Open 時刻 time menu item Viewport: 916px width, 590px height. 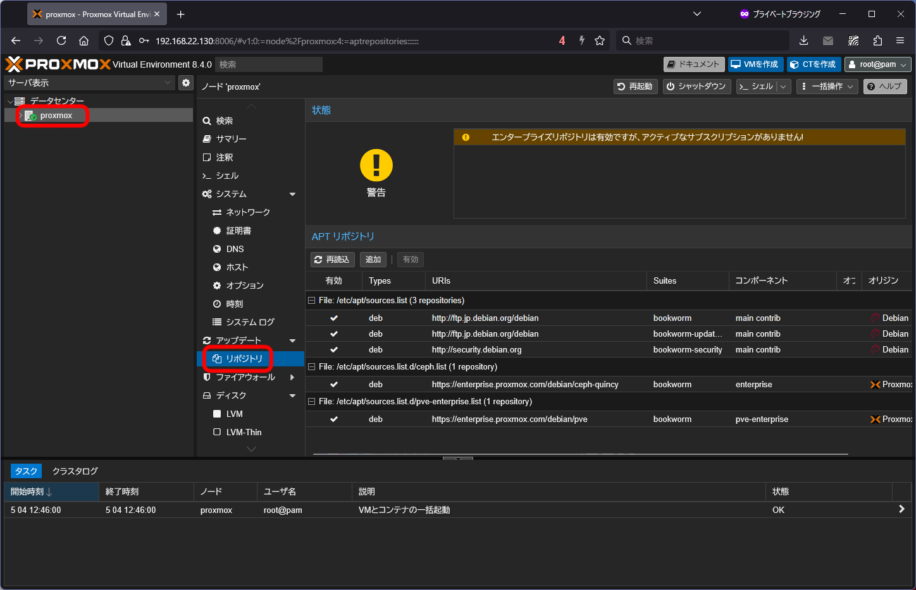251,304
